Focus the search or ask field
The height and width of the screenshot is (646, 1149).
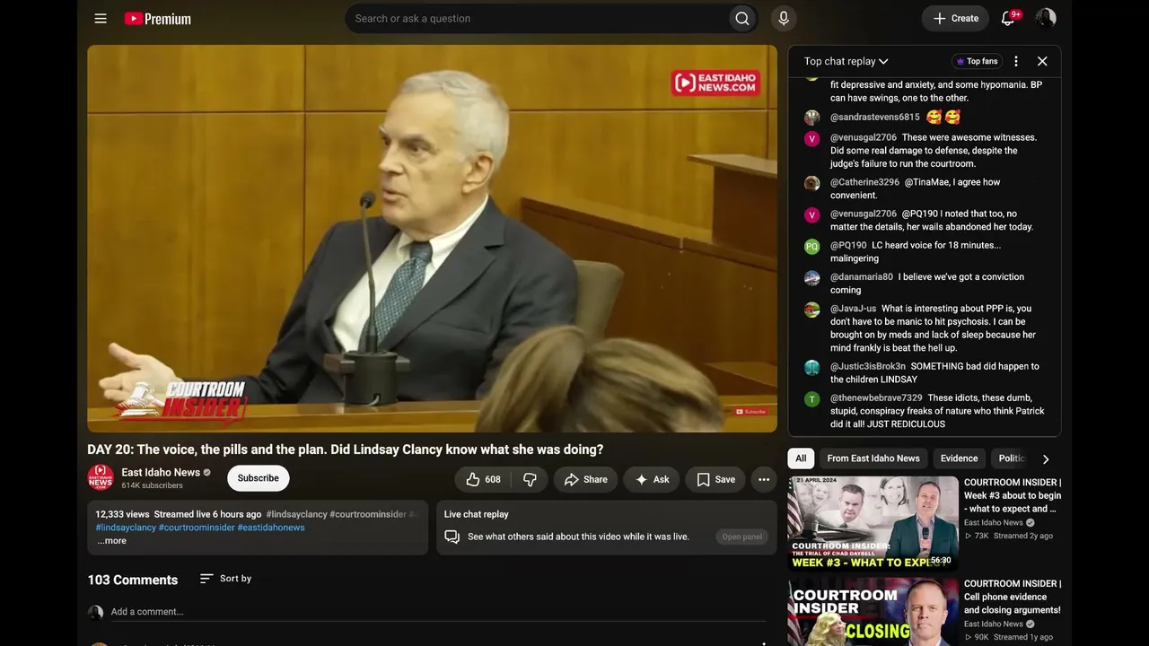point(537,19)
